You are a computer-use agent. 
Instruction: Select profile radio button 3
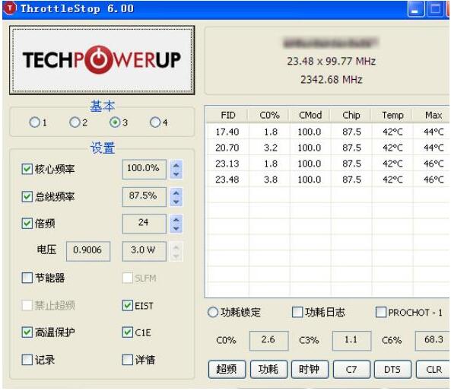(x=115, y=122)
